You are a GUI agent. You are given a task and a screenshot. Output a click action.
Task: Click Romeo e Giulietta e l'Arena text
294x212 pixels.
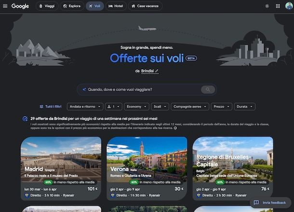pos(131,176)
